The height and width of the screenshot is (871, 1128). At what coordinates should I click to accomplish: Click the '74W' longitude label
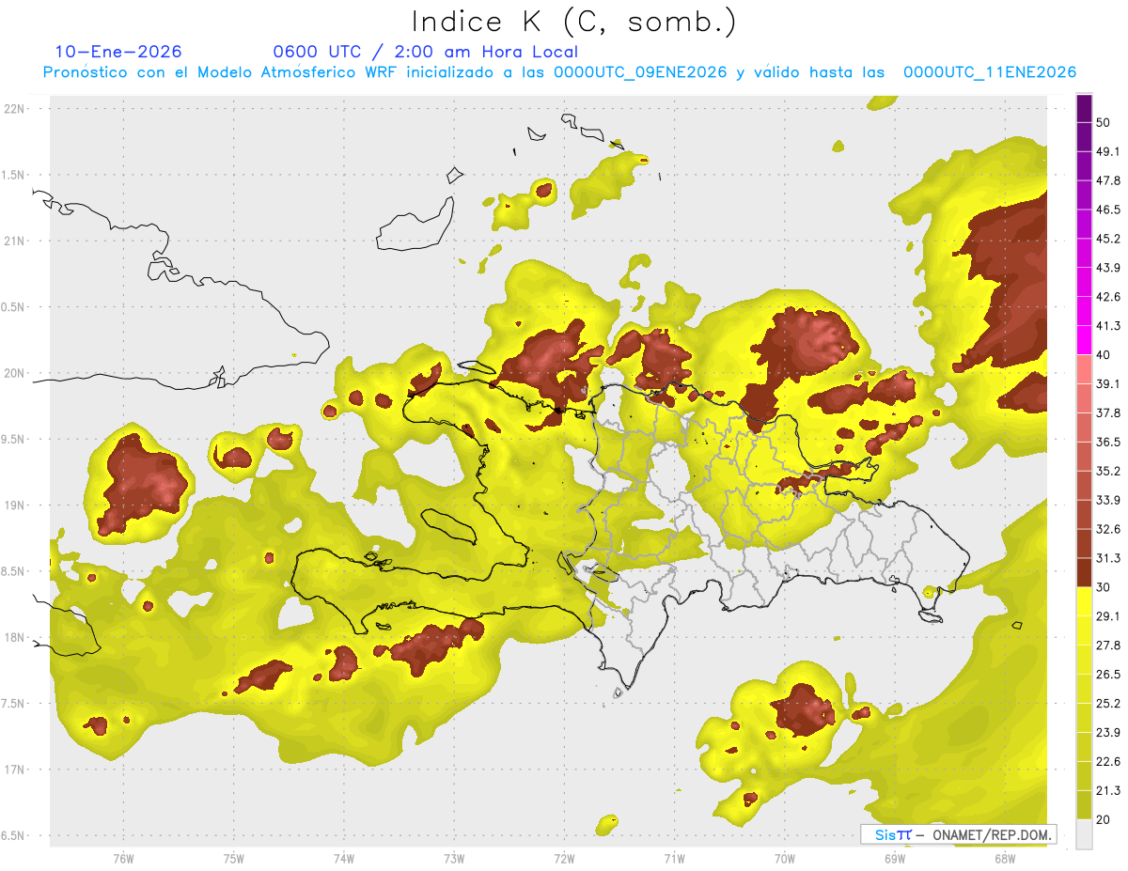pyautogui.click(x=344, y=859)
